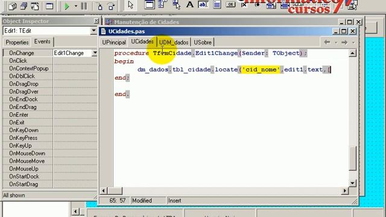Navigate forward with the editor right arrow
This screenshot has width=386, height=217.
344,42
